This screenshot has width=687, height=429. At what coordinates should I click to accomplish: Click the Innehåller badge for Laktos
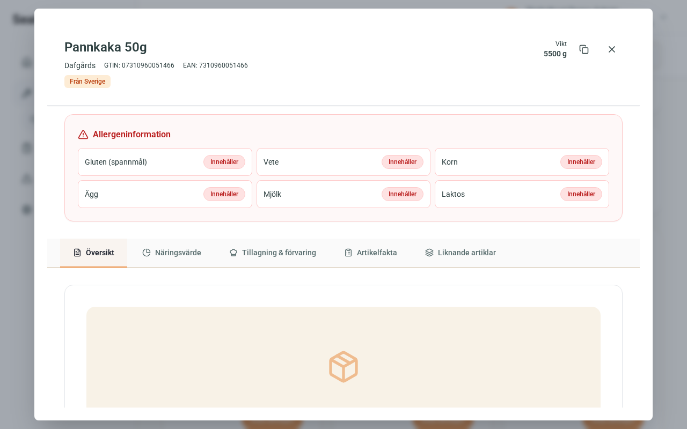(x=581, y=194)
